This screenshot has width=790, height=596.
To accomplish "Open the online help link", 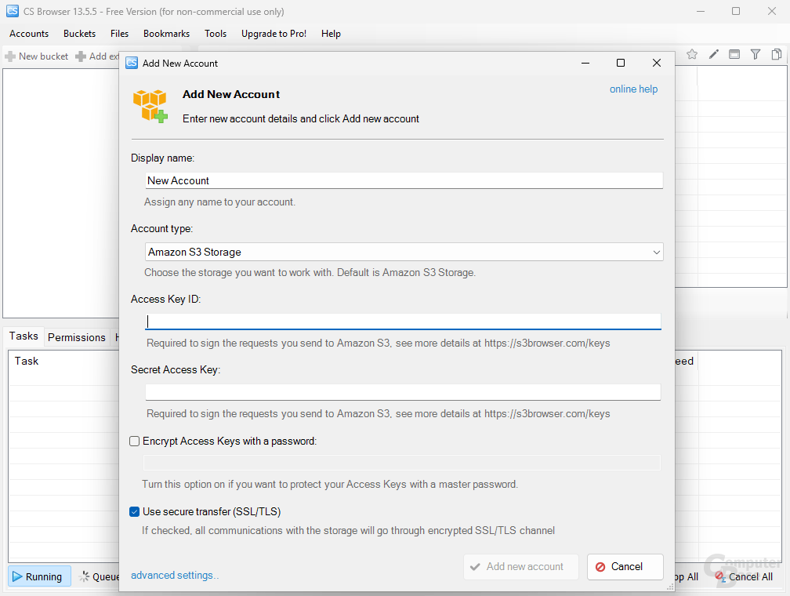I will point(633,89).
